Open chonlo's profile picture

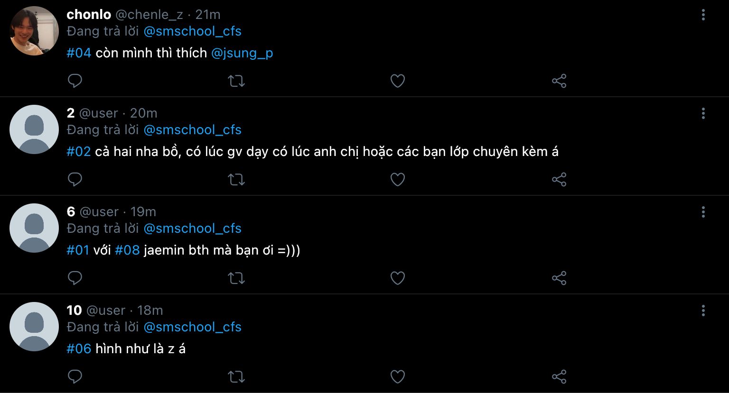click(34, 31)
